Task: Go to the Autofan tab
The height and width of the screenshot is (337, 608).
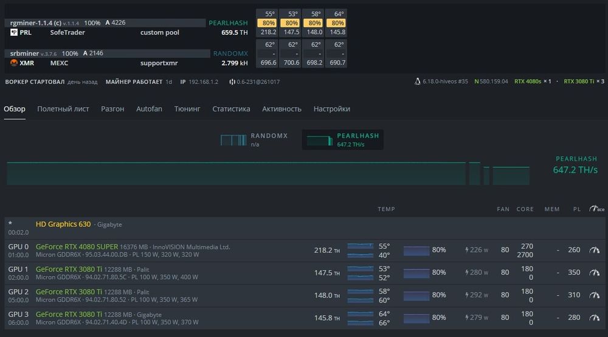Action: click(149, 109)
